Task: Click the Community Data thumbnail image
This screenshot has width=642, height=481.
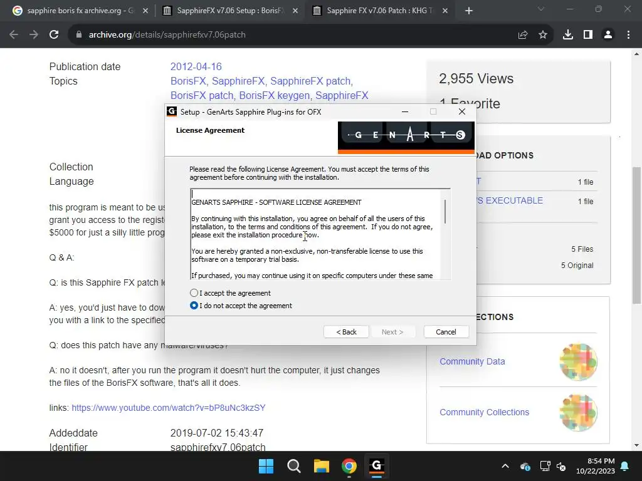Action: point(578,362)
